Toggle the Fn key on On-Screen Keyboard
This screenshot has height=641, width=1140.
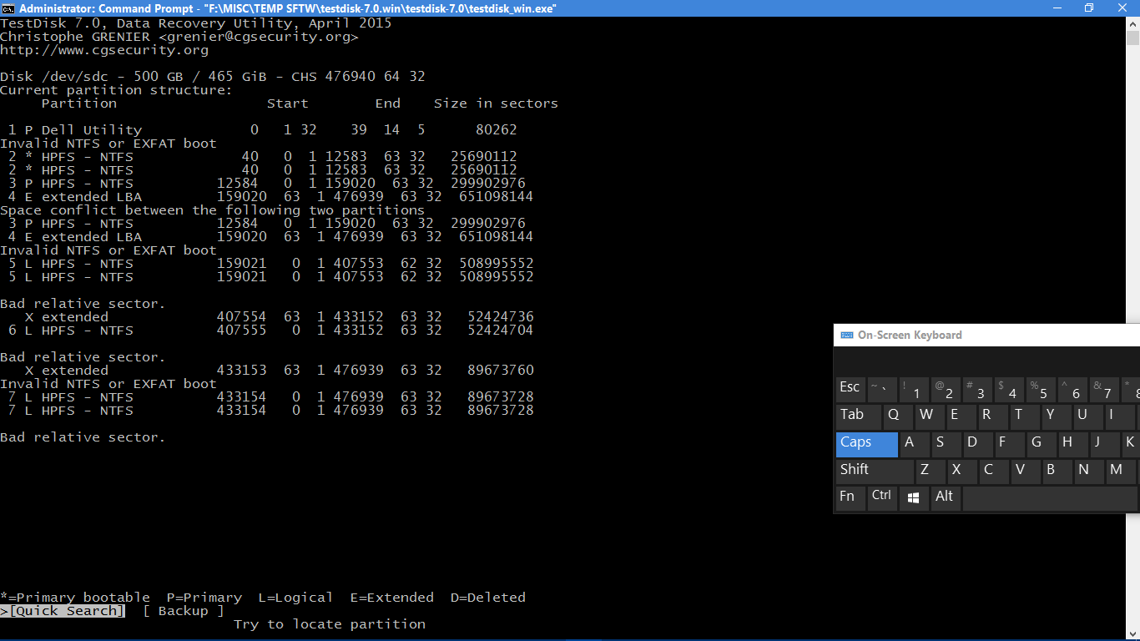coord(850,497)
